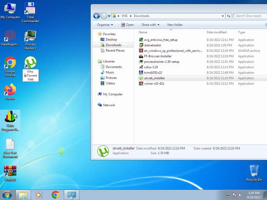Select Favorites in the navigation pane
This screenshot has height=200, width=267.
click(109, 34)
